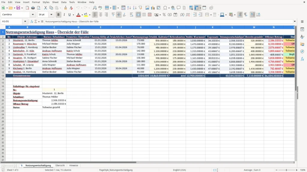
Task: Insert hyperlink globe icon
Action: [x=173, y=8]
